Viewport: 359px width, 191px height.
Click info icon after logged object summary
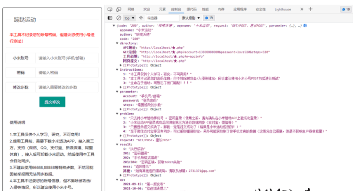(305, 26)
